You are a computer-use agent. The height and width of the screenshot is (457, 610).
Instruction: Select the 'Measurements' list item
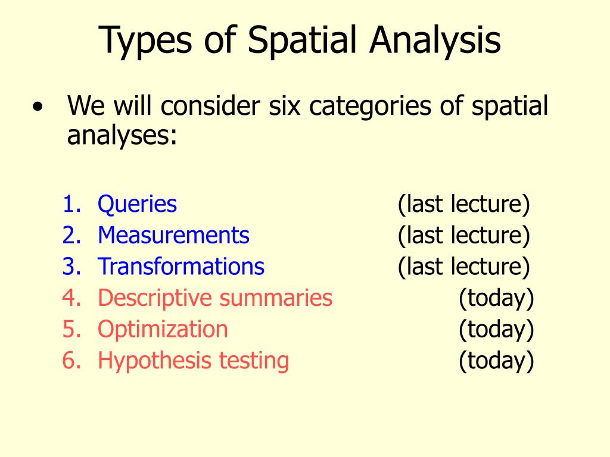pos(173,235)
